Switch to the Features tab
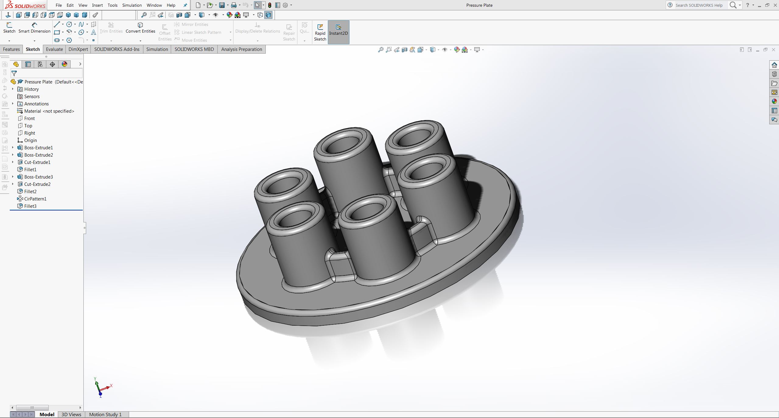This screenshot has width=779, height=418. pyautogui.click(x=11, y=49)
